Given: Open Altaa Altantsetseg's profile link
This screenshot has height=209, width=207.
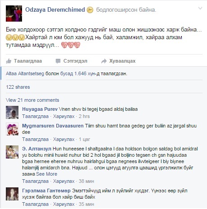Looking at the screenshot, I should pyautogui.click(x=25, y=73).
